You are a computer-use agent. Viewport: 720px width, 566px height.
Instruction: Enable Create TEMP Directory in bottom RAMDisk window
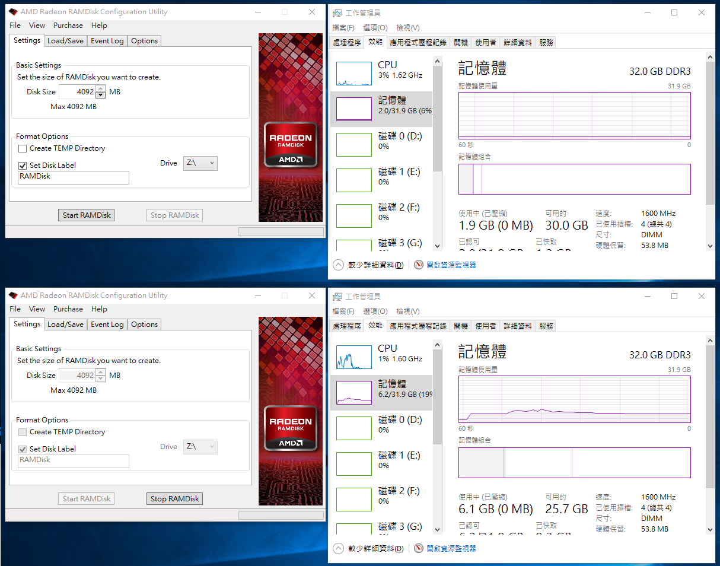pyautogui.click(x=23, y=432)
